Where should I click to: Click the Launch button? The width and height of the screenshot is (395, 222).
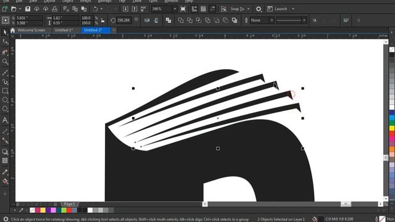[x=277, y=9]
